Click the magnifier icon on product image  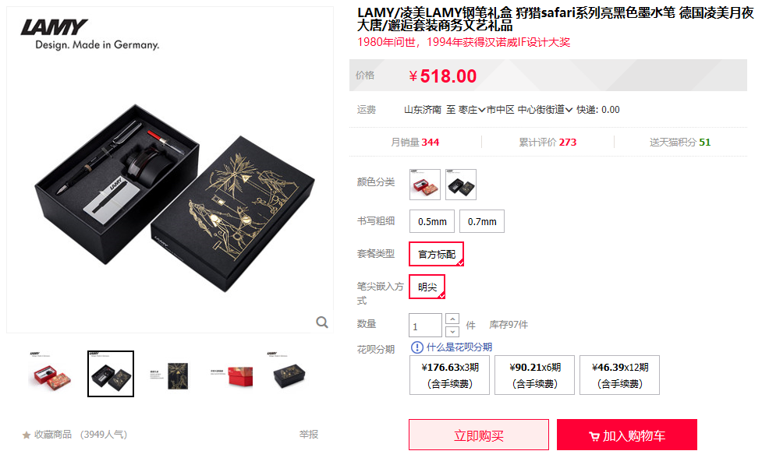321,322
